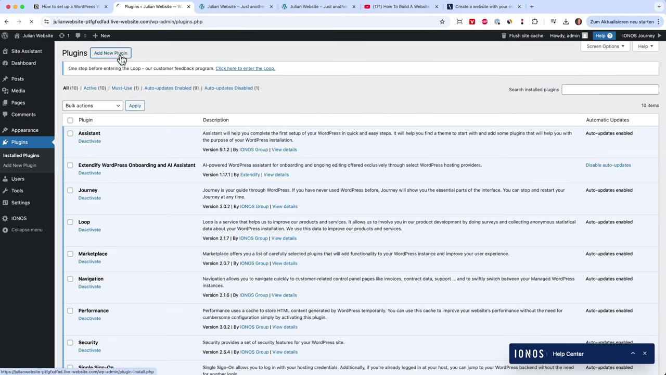666x375 pixels.
Task: Tick the Journey plugin checkbox
Action: [x=70, y=190]
